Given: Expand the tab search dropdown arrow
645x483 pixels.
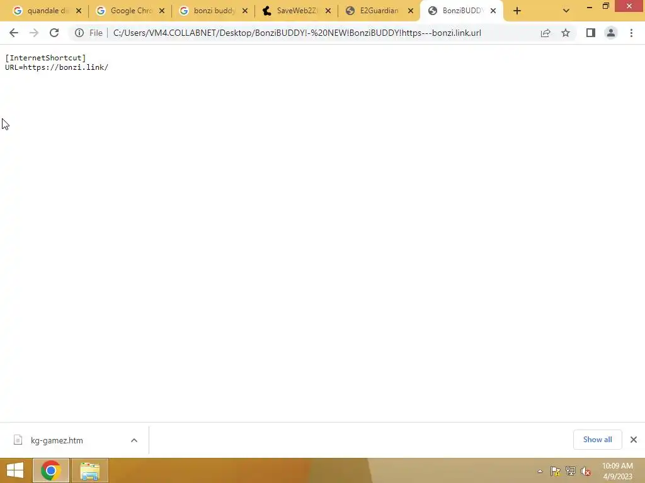Looking at the screenshot, I should pos(566,11).
